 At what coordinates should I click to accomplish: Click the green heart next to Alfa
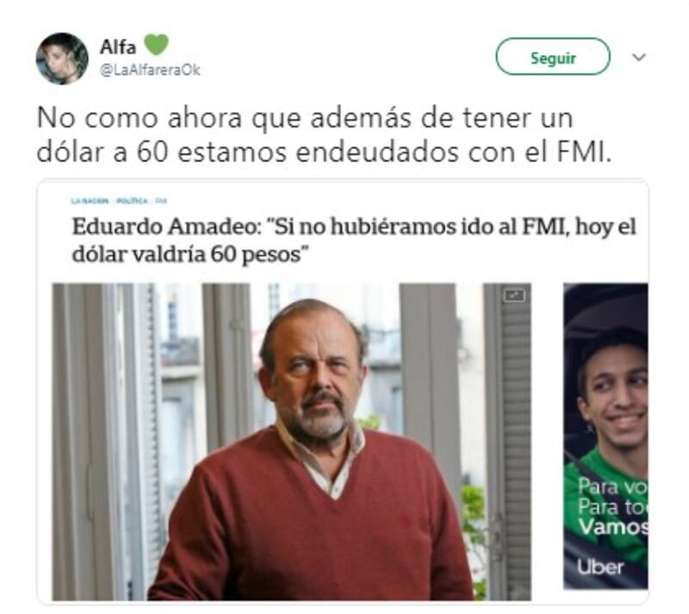coord(157,45)
